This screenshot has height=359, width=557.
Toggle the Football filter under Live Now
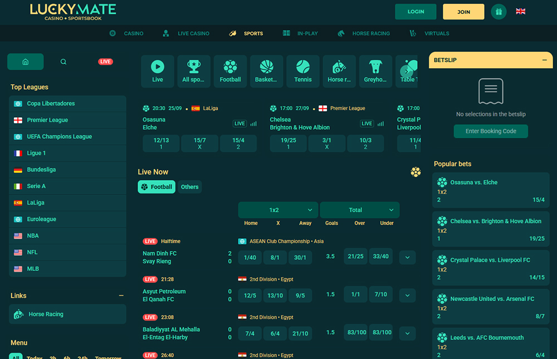[157, 187]
